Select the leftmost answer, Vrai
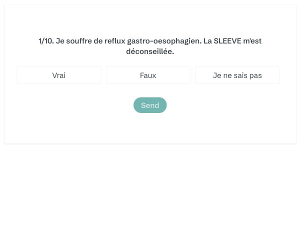 (x=59, y=75)
